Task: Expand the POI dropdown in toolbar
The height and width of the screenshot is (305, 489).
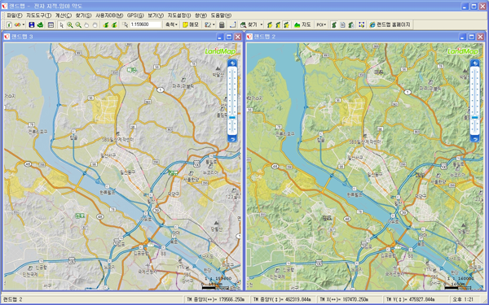Action: [321, 24]
